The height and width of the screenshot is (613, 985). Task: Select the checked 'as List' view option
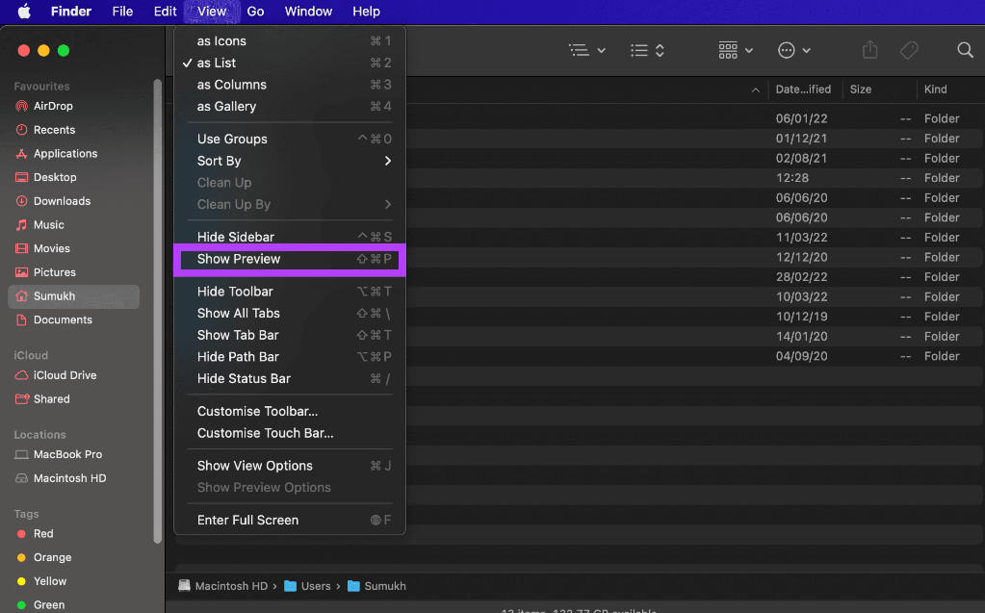(217, 63)
